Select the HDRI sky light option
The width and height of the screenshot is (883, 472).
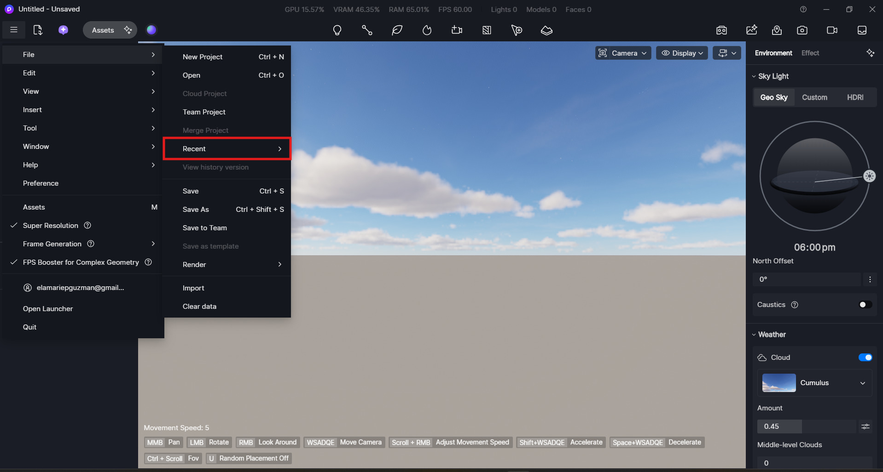855,97
